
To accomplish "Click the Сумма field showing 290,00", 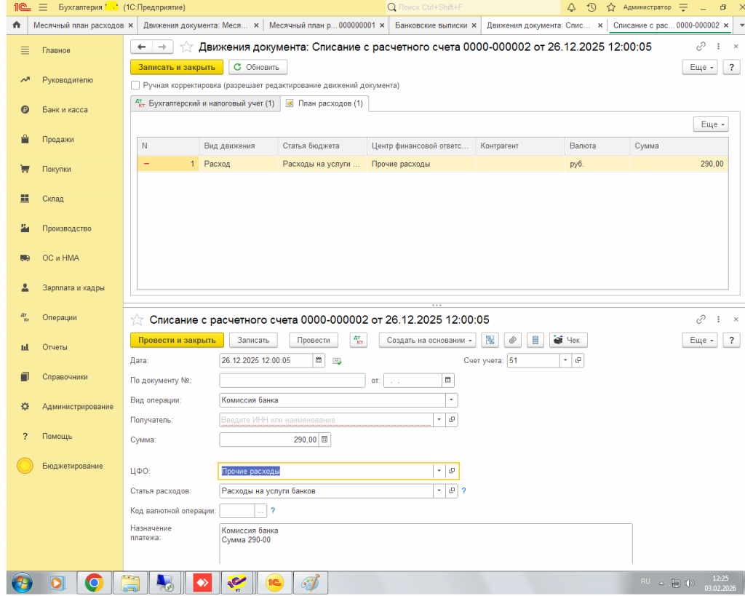I will [269, 440].
